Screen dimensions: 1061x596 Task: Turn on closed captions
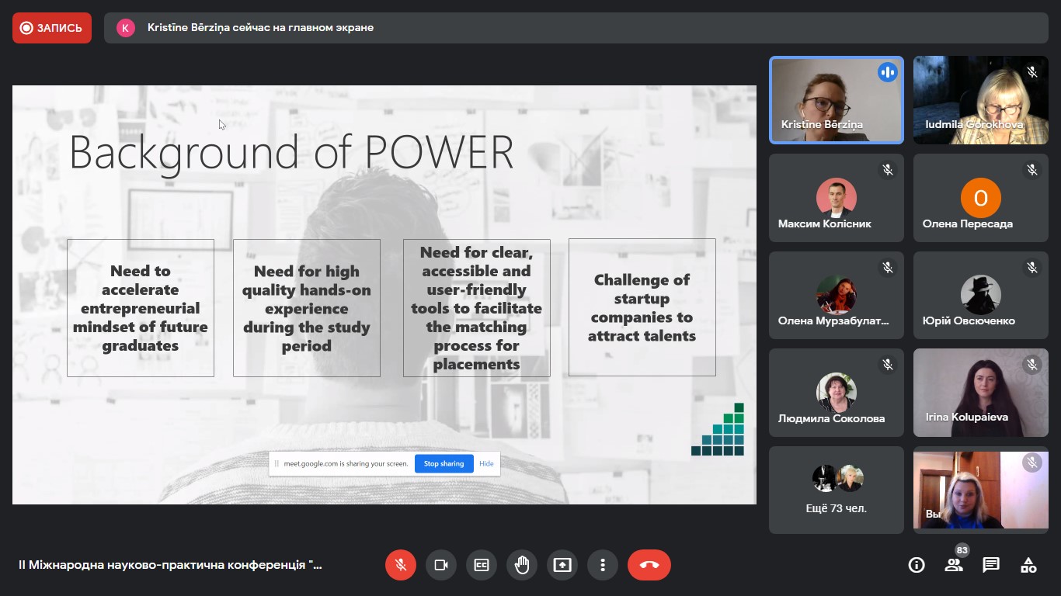tap(482, 565)
